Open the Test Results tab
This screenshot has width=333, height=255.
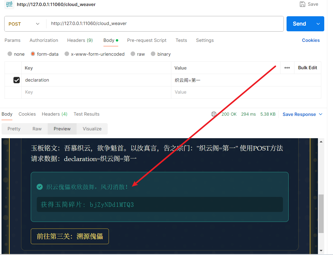click(87, 114)
